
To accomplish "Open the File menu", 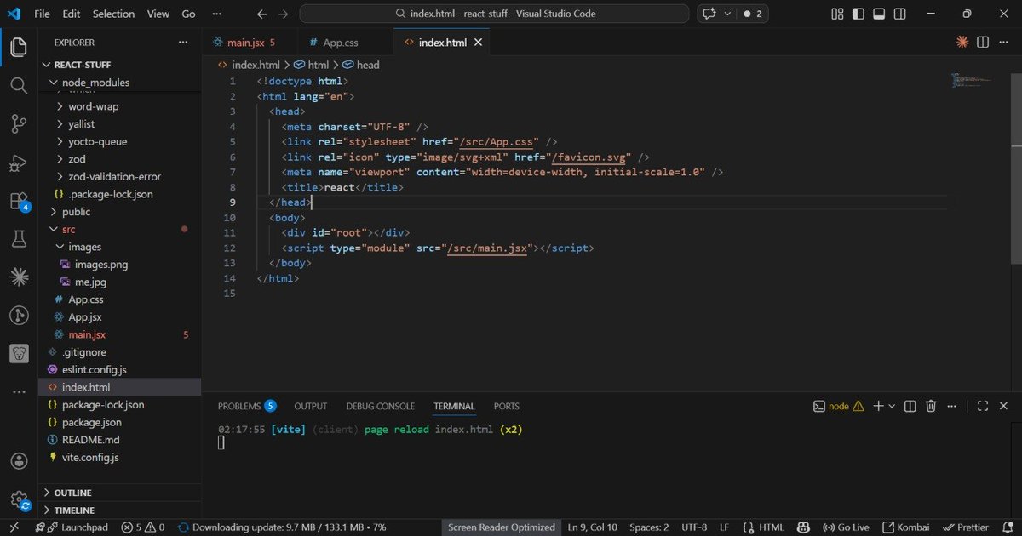I will click(x=42, y=14).
